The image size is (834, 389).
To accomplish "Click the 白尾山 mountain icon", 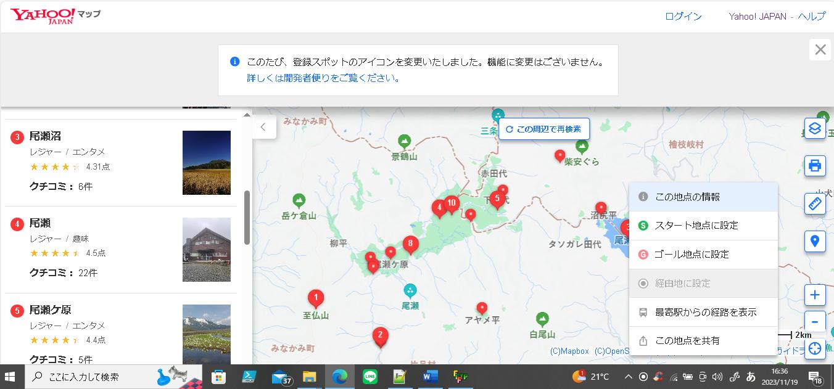I will click(x=542, y=319).
